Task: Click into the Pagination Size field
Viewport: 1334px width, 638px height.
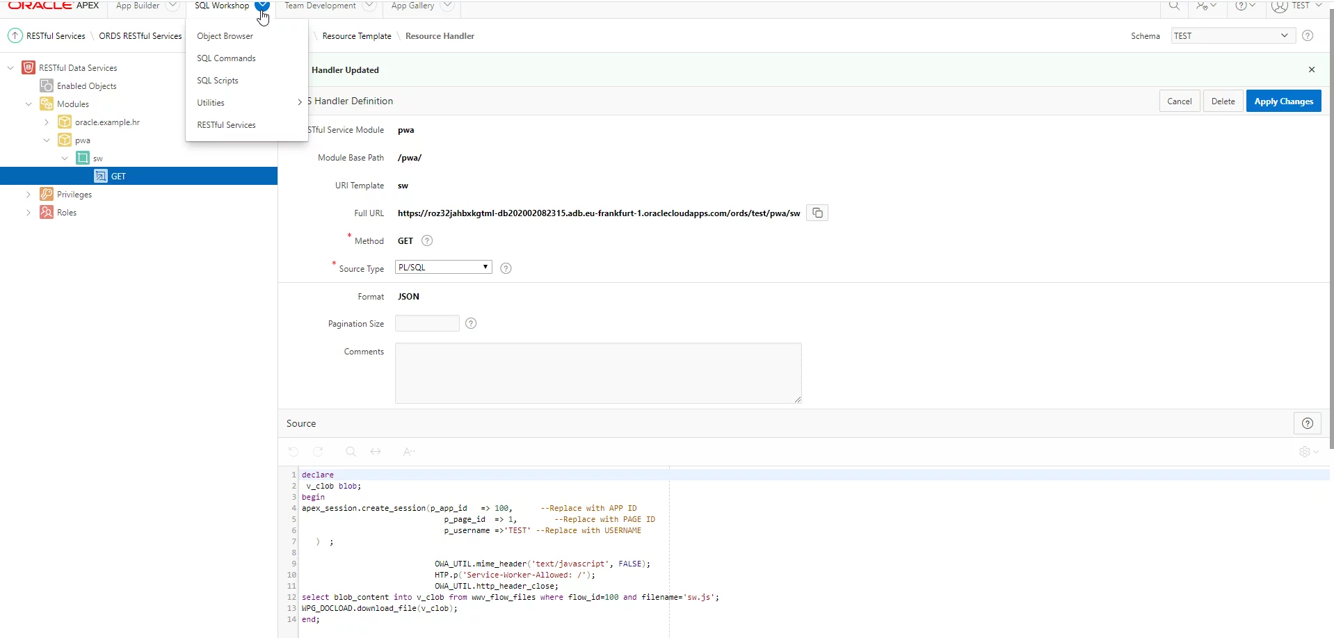Action: tap(427, 323)
